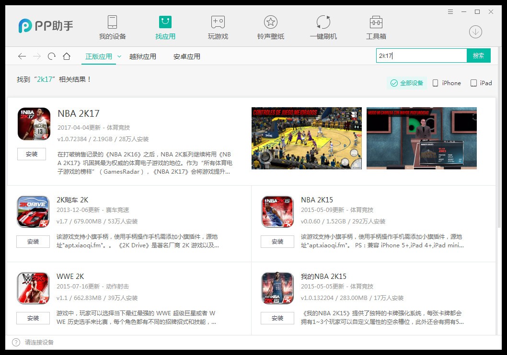The width and height of the screenshot is (507, 355).
Task: Click 搜索 search button
Action: pyautogui.click(x=478, y=56)
